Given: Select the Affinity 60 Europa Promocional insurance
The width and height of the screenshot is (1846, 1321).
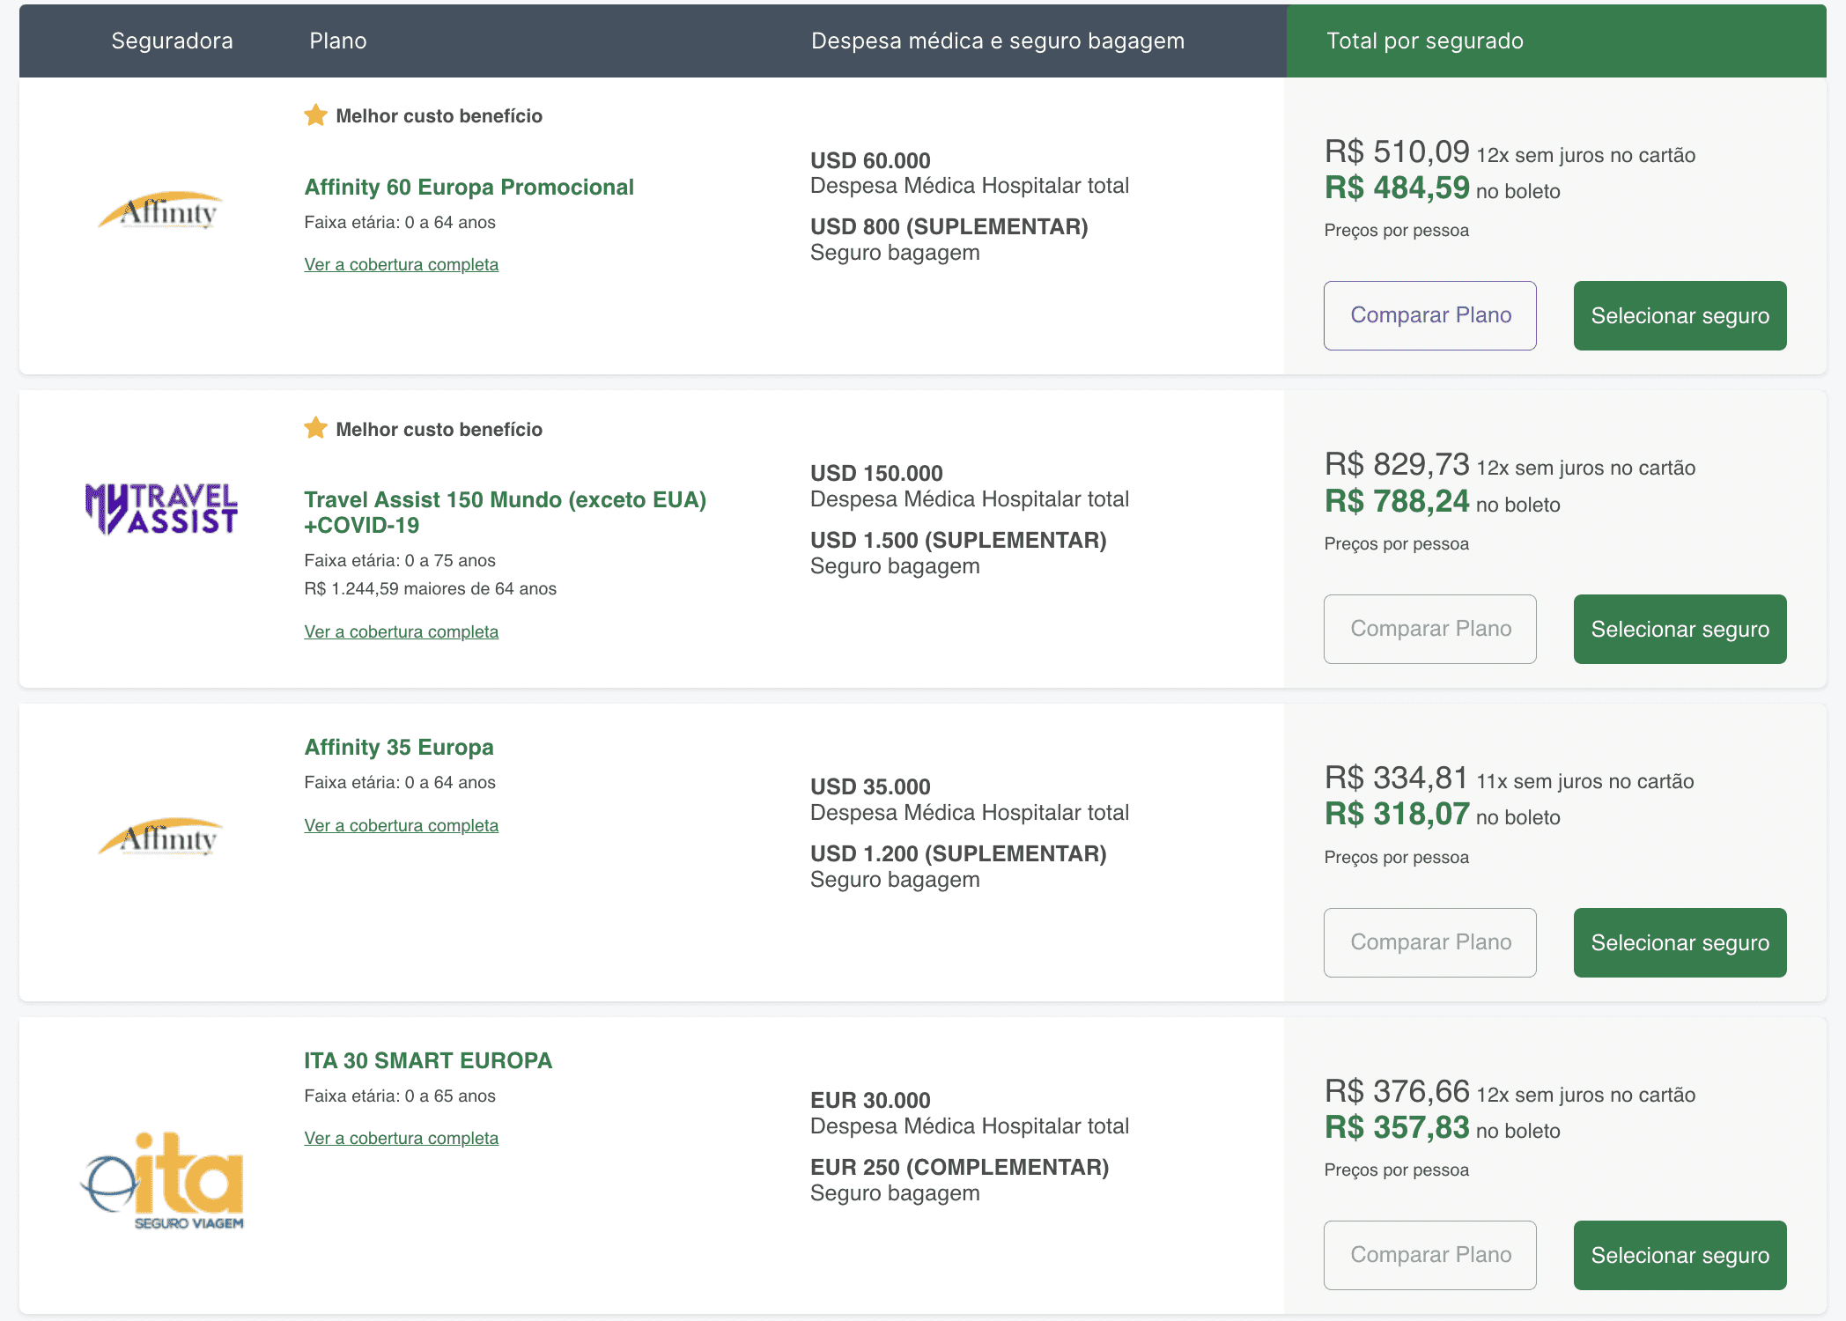Looking at the screenshot, I should point(1680,315).
